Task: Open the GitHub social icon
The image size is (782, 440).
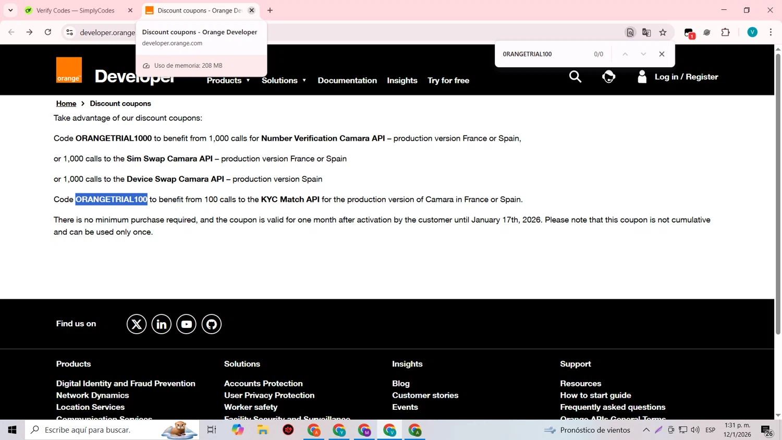Action: (212, 324)
